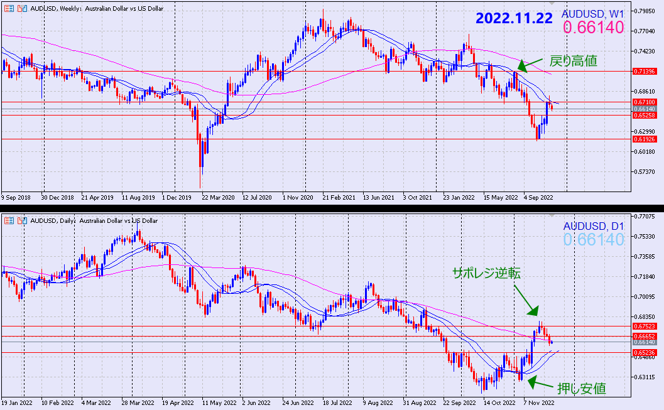
Task: Click the chart shift triangle atop the Daily chart
Action: pos(552,215)
